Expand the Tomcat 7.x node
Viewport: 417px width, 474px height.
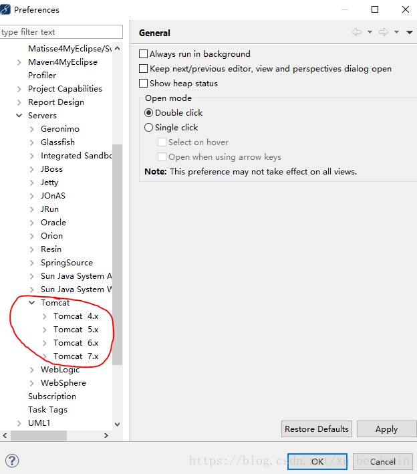44,356
